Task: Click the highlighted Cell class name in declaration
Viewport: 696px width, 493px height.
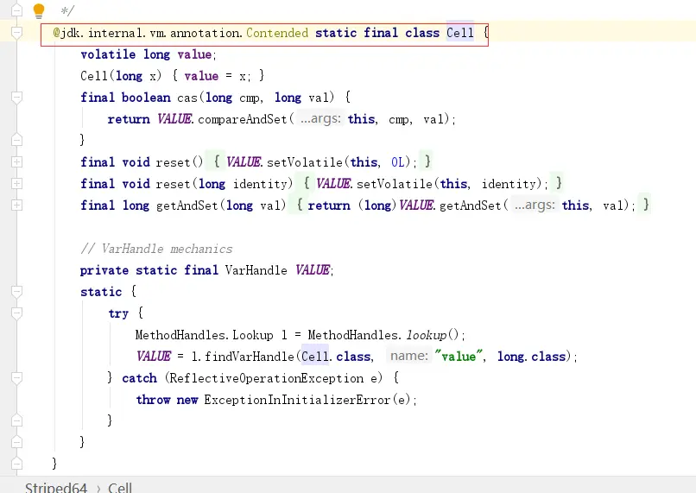Action: point(460,33)
